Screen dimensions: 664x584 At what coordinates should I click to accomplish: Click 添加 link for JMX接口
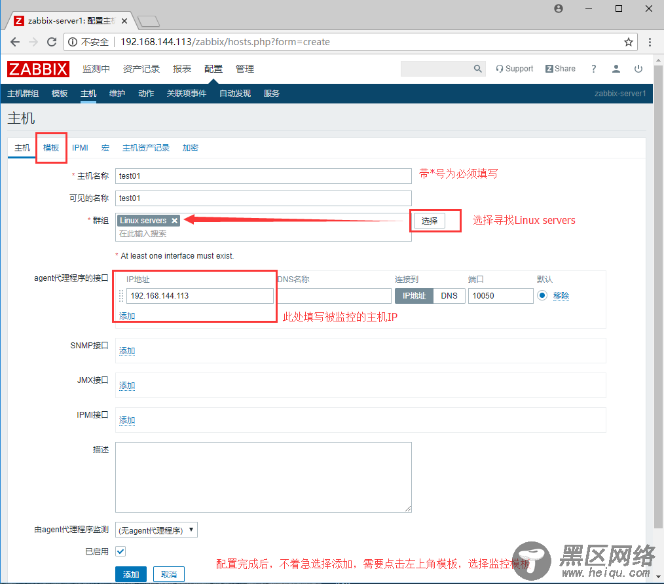pyautogui.click(x=127, y=386)
